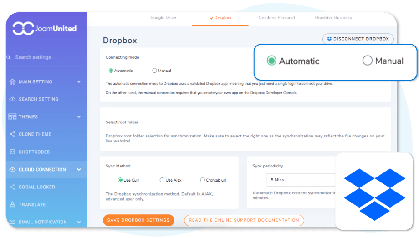Image resolution: width=419 pixels, height=238 pixels.
Task: Click the Email Notification envelope icon
Action: pyautogui.click(x=12, y=222)
